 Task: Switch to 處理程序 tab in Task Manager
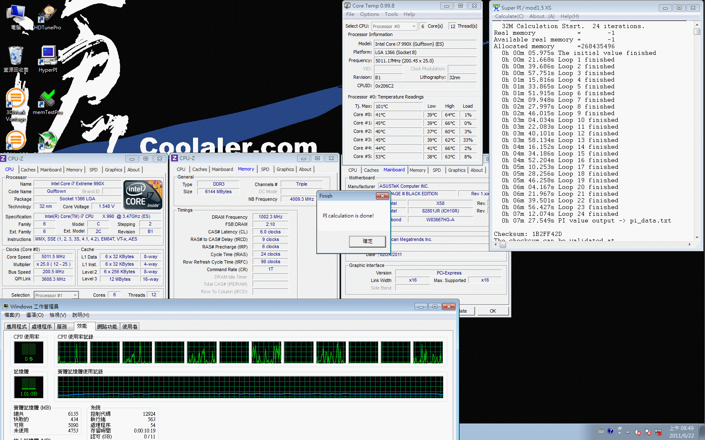(42, 327)
